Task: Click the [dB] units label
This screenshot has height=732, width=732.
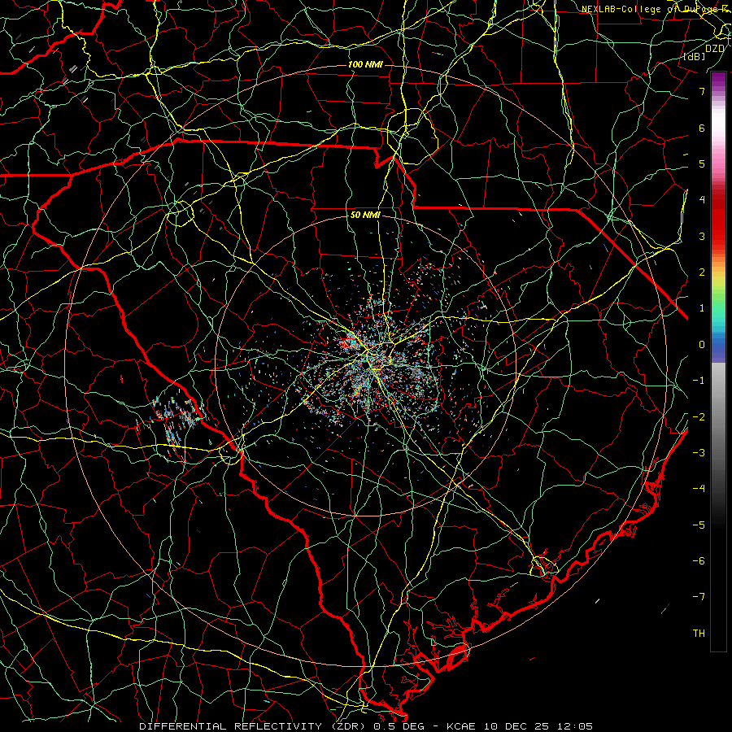Action: 695,56
